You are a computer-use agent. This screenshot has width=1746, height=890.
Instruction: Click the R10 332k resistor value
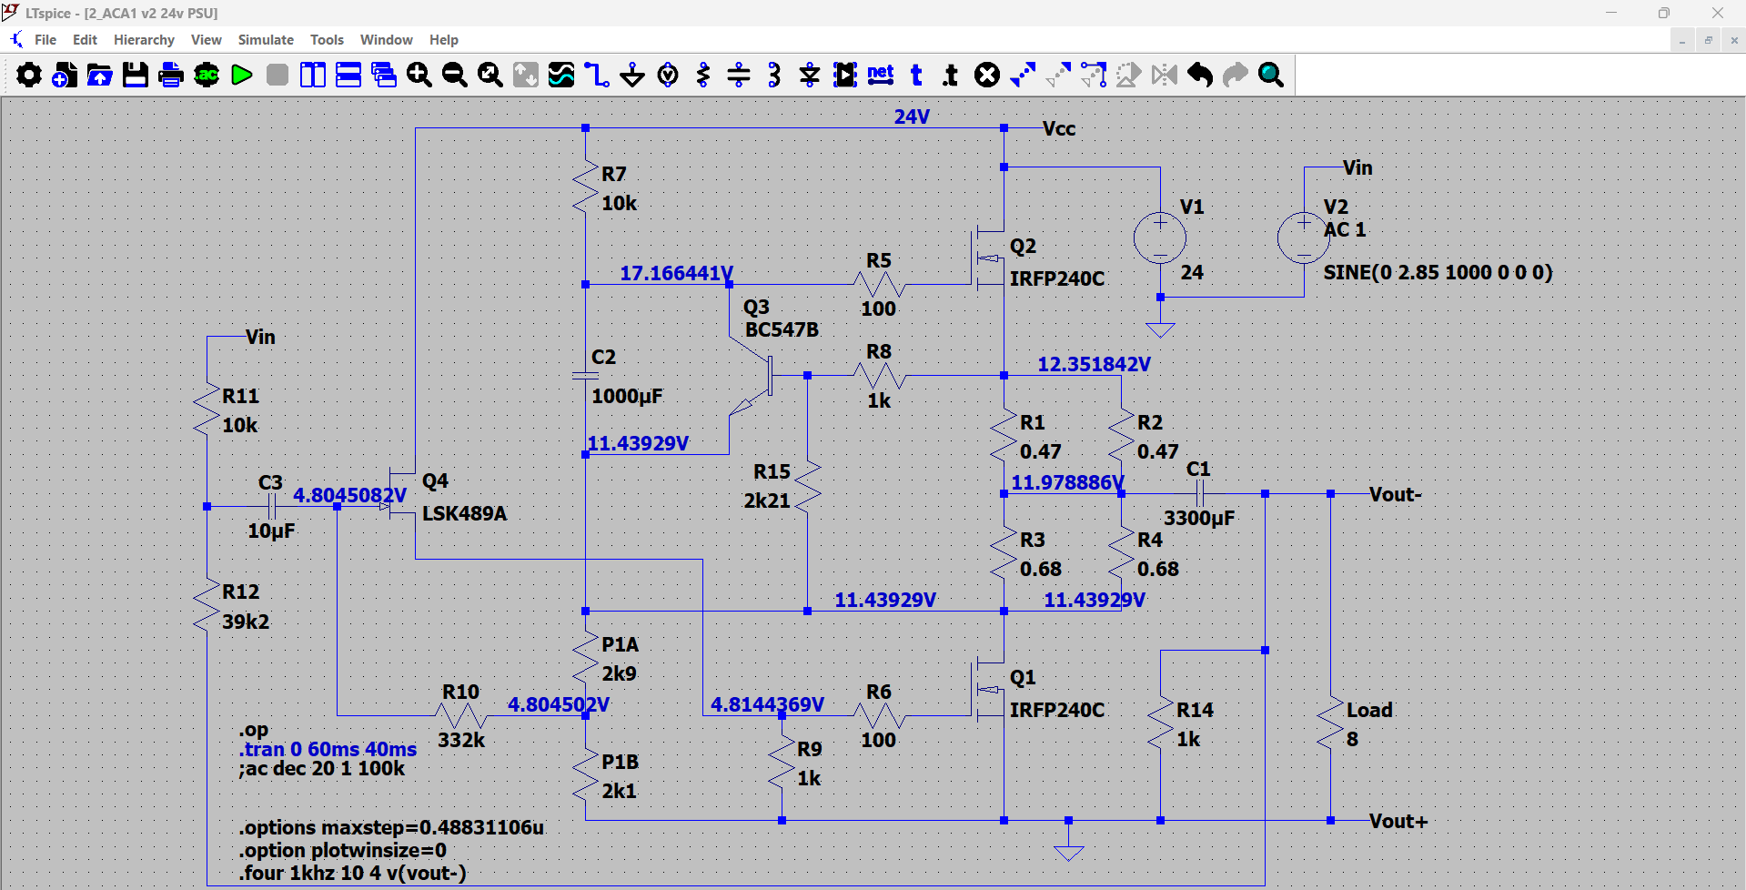(461, 740)
